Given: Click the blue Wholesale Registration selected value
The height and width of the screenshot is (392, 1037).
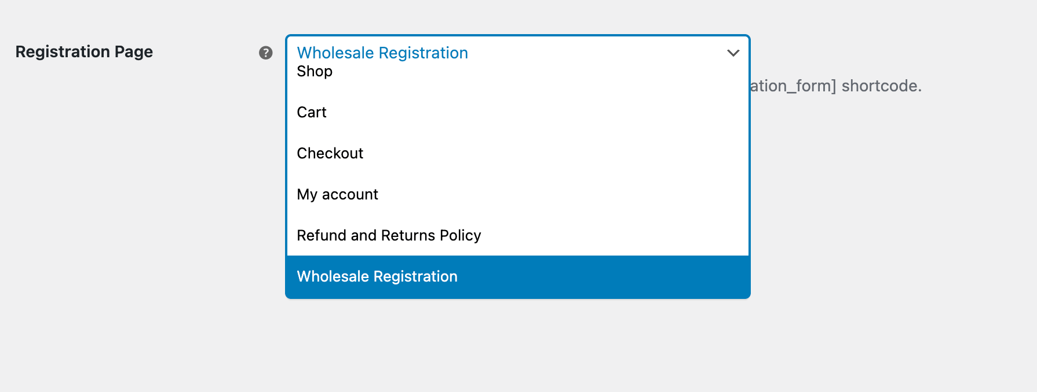Looking at the screenshot, I should 382,53.
